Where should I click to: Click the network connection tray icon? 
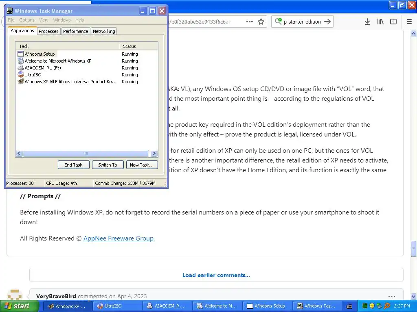(379, 306)
